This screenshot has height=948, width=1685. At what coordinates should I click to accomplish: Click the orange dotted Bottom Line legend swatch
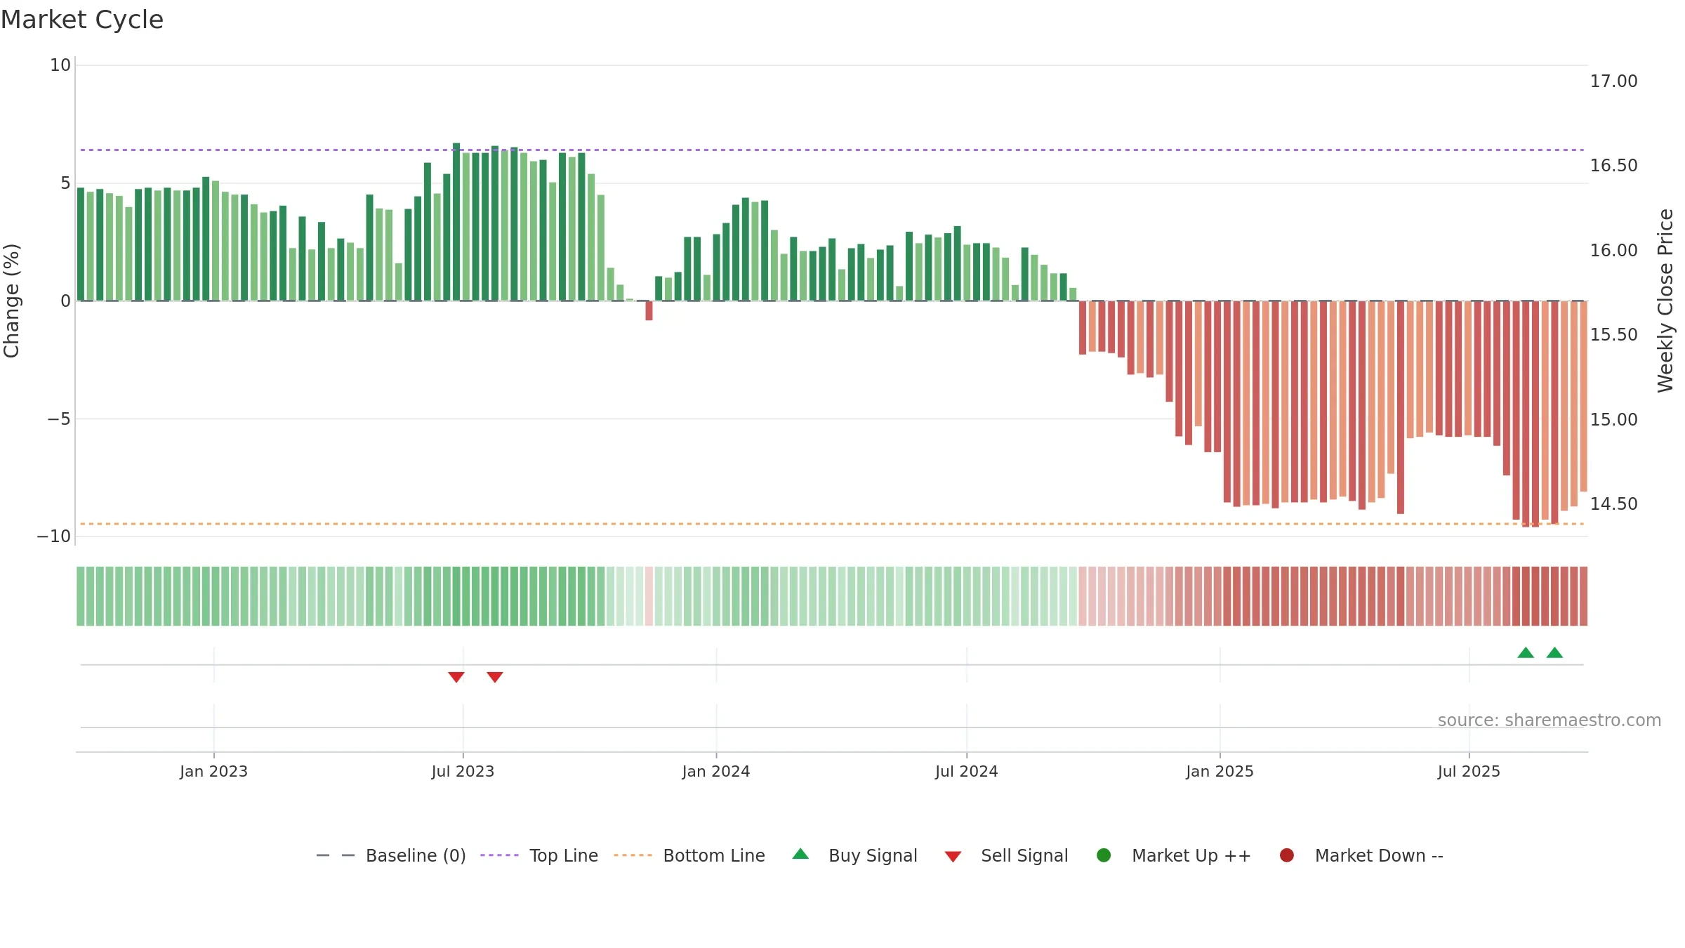[x=633, y=855]
